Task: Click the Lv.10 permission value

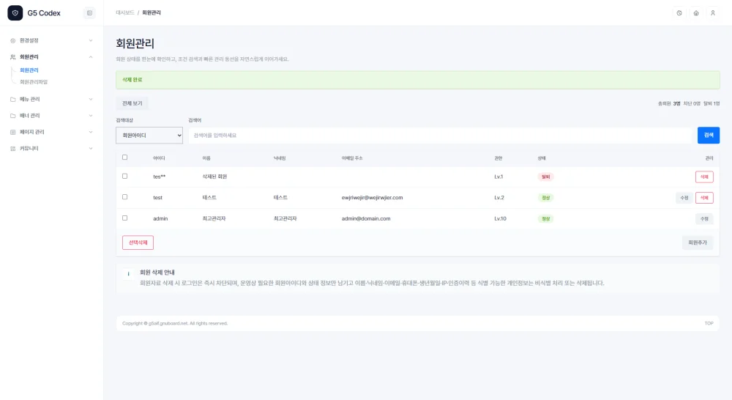Action: tap(500, 219)
